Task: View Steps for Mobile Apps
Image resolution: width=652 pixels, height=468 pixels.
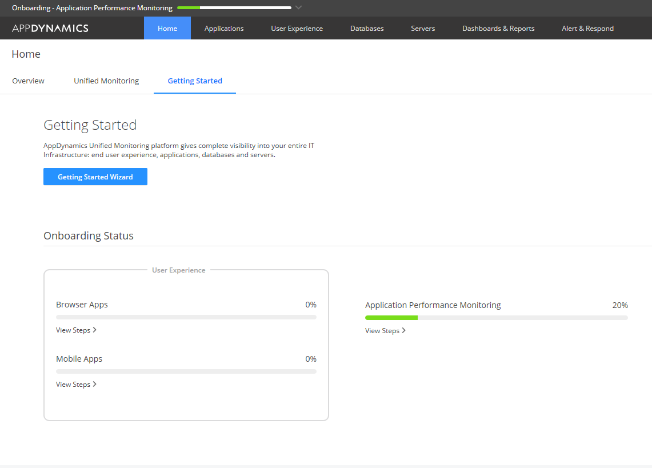Action: tap(76, 385)
